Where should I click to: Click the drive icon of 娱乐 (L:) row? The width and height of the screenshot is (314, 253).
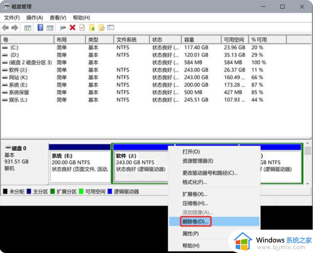[x=5, y=100]
